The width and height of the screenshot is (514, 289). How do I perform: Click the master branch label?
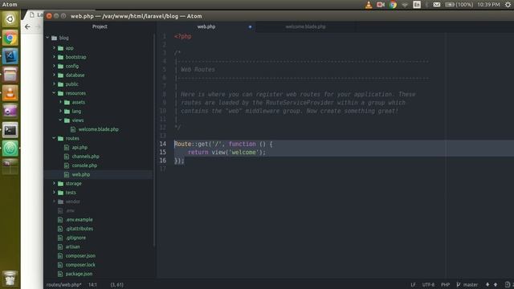471,284
